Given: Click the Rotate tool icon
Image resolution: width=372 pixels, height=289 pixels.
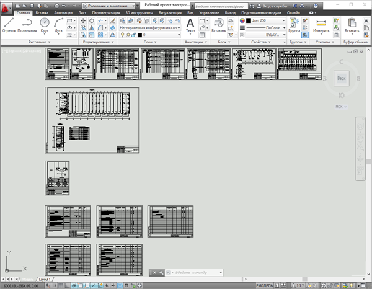Looking at the screenshot, I should coord(92,20).
